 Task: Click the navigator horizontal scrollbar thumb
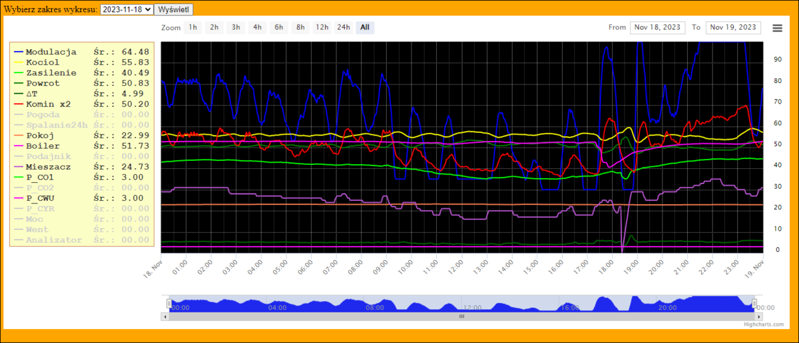coord(461,317)
